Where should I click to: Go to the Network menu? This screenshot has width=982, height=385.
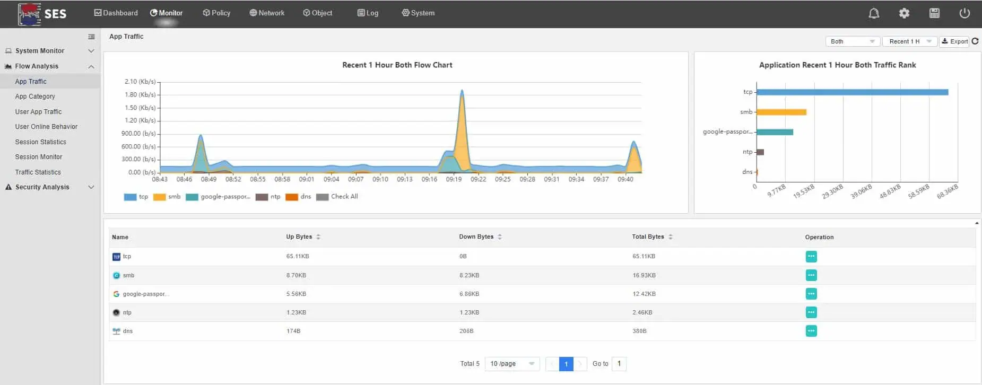[267, 13]
